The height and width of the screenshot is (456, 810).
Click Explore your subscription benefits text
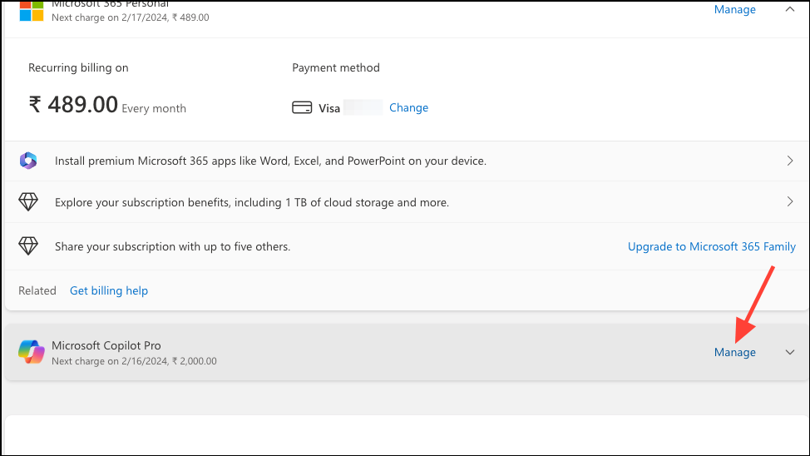coord(252,202)
